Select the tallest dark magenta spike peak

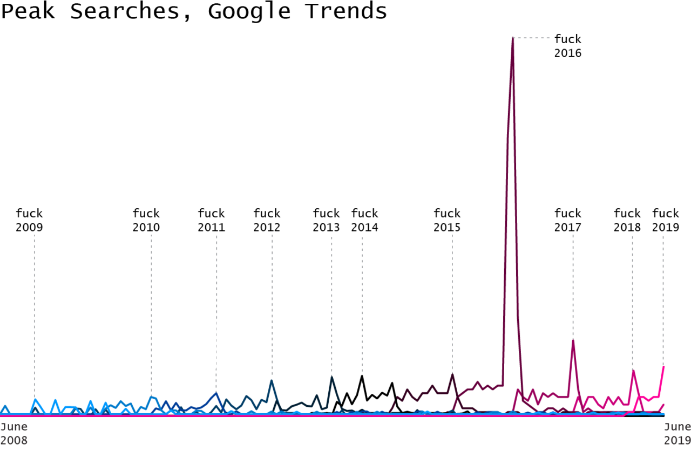coord(512,39)
